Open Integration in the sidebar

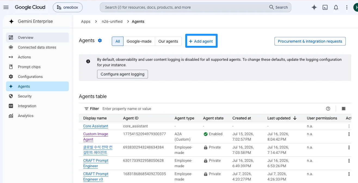pos(37,106)
